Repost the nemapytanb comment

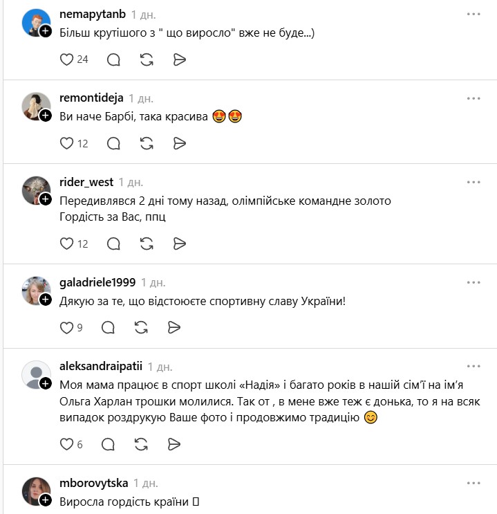(x=147, y=59)
